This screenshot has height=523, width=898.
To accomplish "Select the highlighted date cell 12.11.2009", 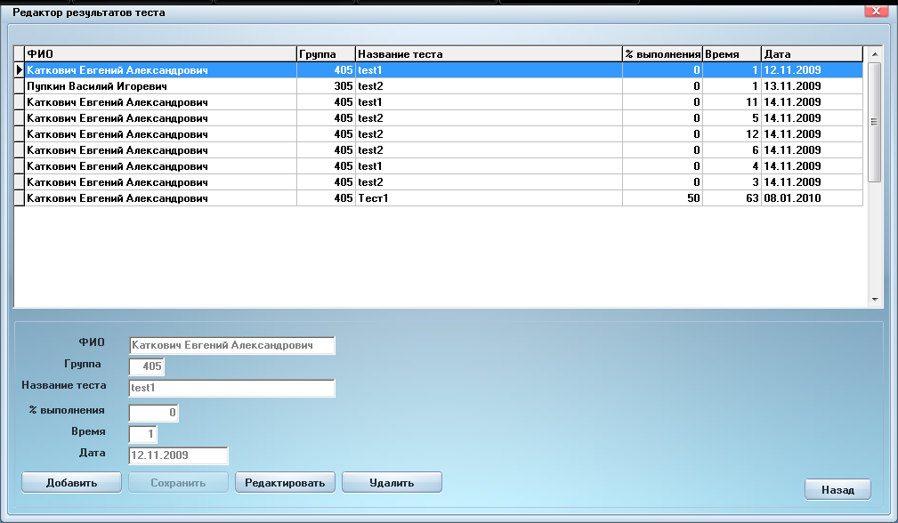I will [x=812, y=69].
